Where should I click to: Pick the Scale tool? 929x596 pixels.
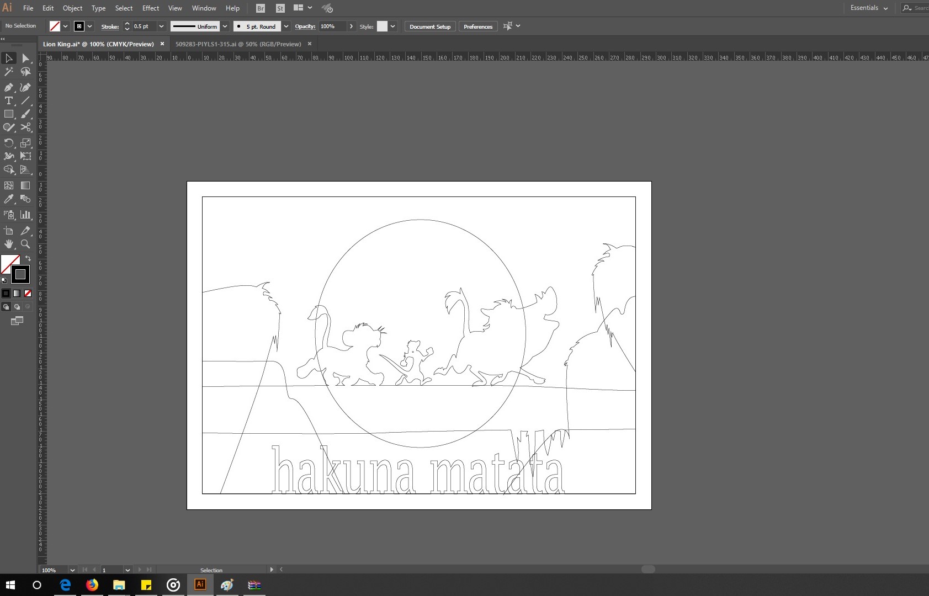25,143
